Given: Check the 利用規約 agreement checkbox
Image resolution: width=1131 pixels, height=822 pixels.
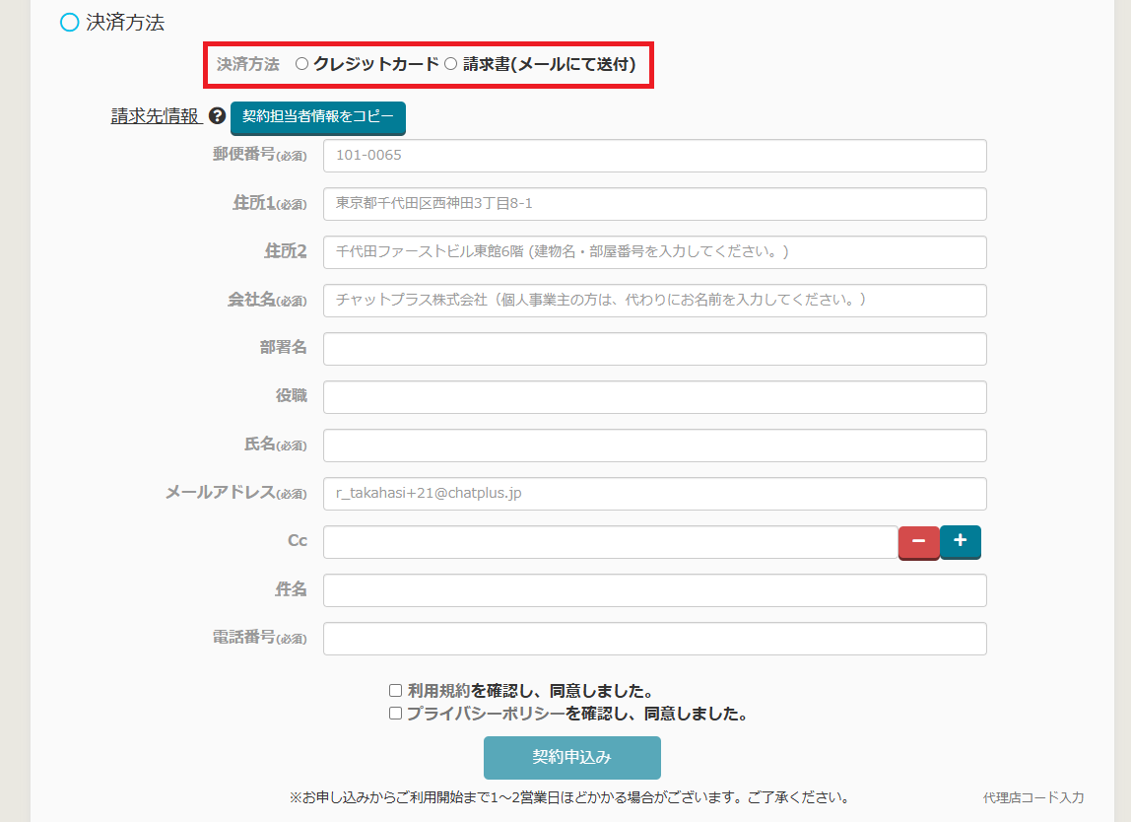Looking at the screenshot, I should (395, 691).
